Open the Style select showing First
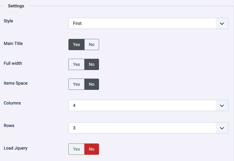The width and height of the screenshot is (234, 161). tap(142, 23)
